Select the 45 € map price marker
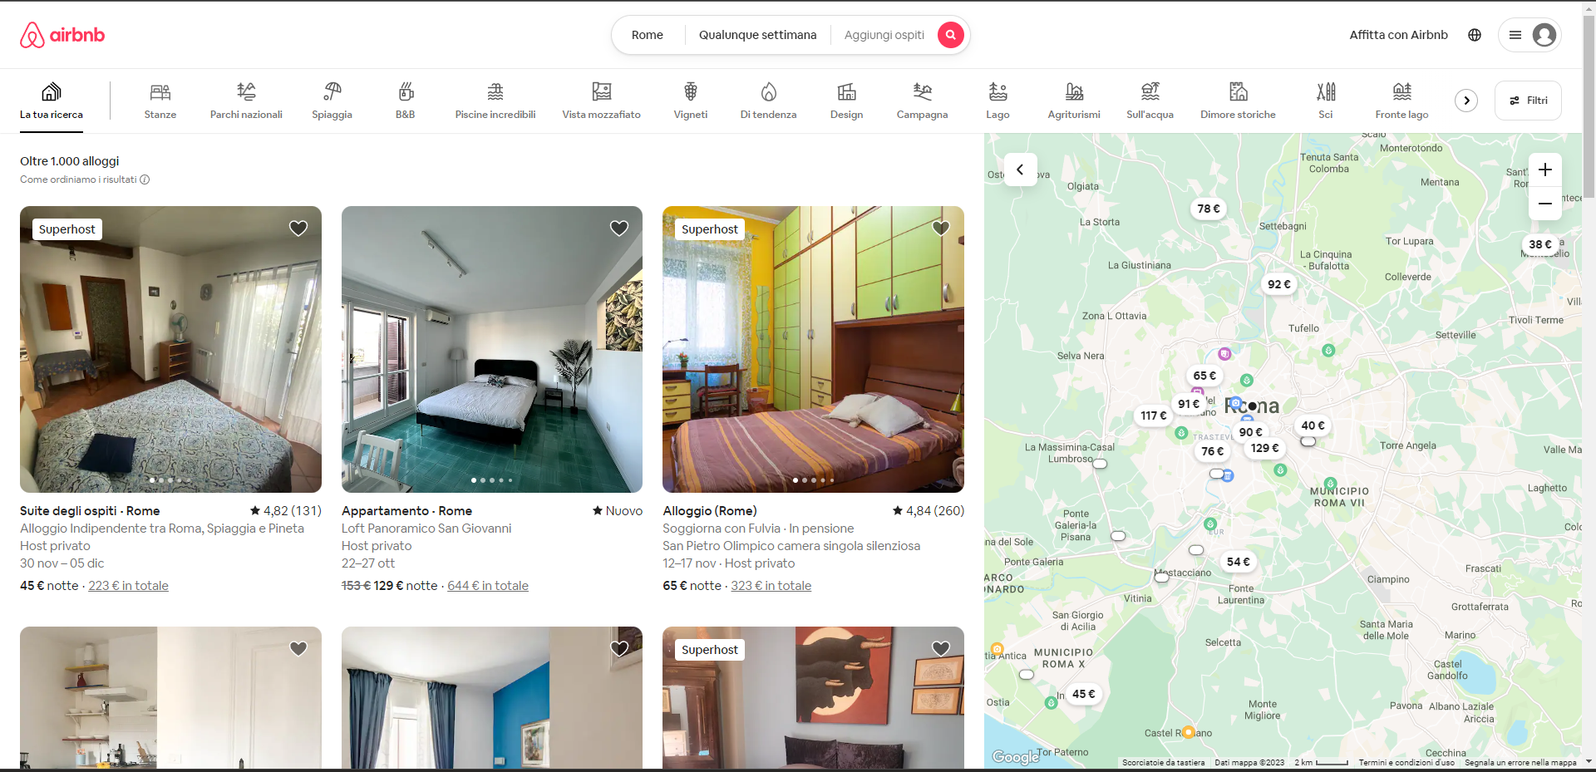The image size is (1596, 772). click(1083, 694)
